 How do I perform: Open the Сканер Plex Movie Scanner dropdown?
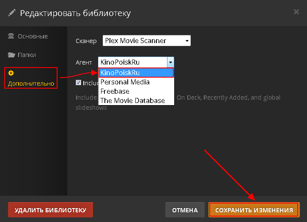[x=146, y=41]
